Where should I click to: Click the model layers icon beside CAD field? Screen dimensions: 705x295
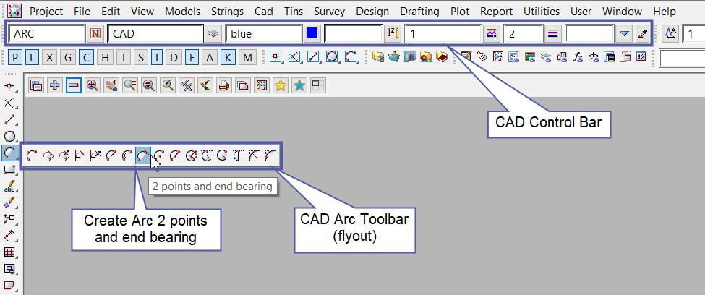[213, 34]
